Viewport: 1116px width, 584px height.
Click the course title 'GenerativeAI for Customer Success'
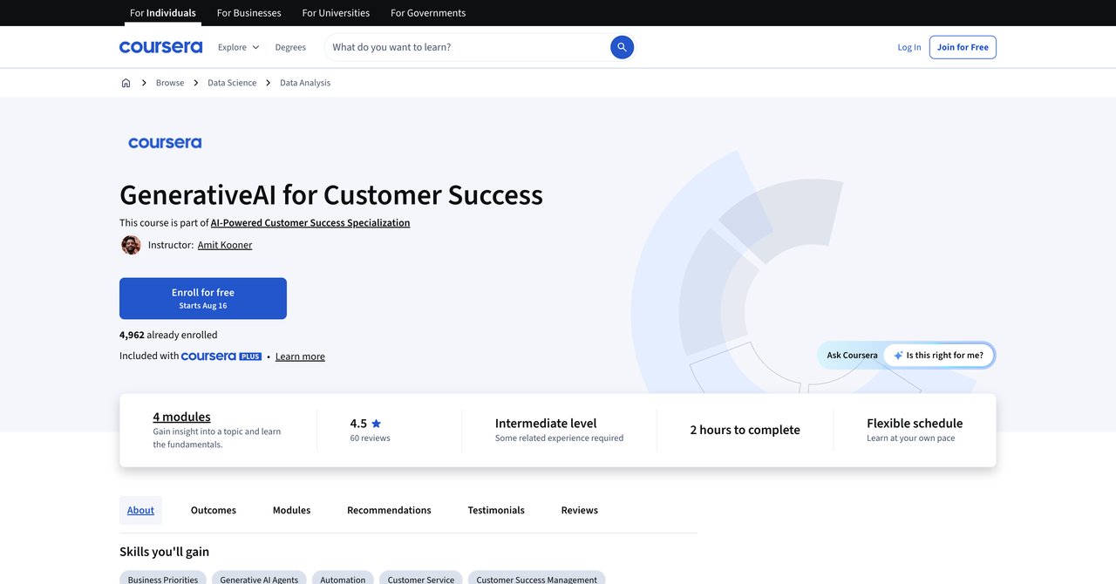[331, 194]
